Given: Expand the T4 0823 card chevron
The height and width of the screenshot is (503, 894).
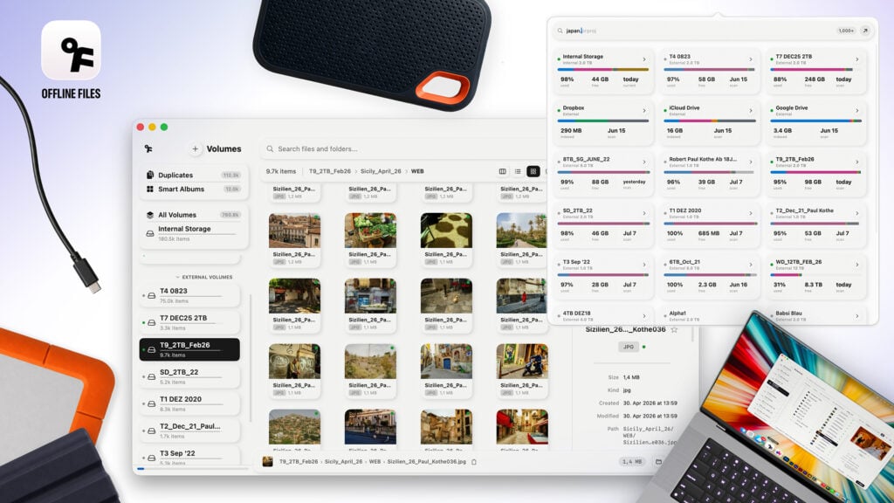Looking at the screenshot, I should (750, 59).
